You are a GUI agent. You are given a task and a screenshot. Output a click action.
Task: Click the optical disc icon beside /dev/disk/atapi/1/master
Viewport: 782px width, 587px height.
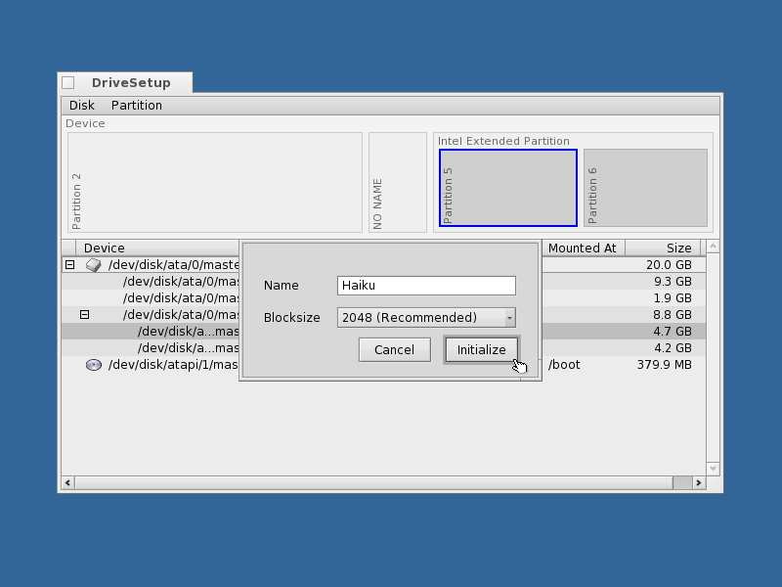coord(93,363)
